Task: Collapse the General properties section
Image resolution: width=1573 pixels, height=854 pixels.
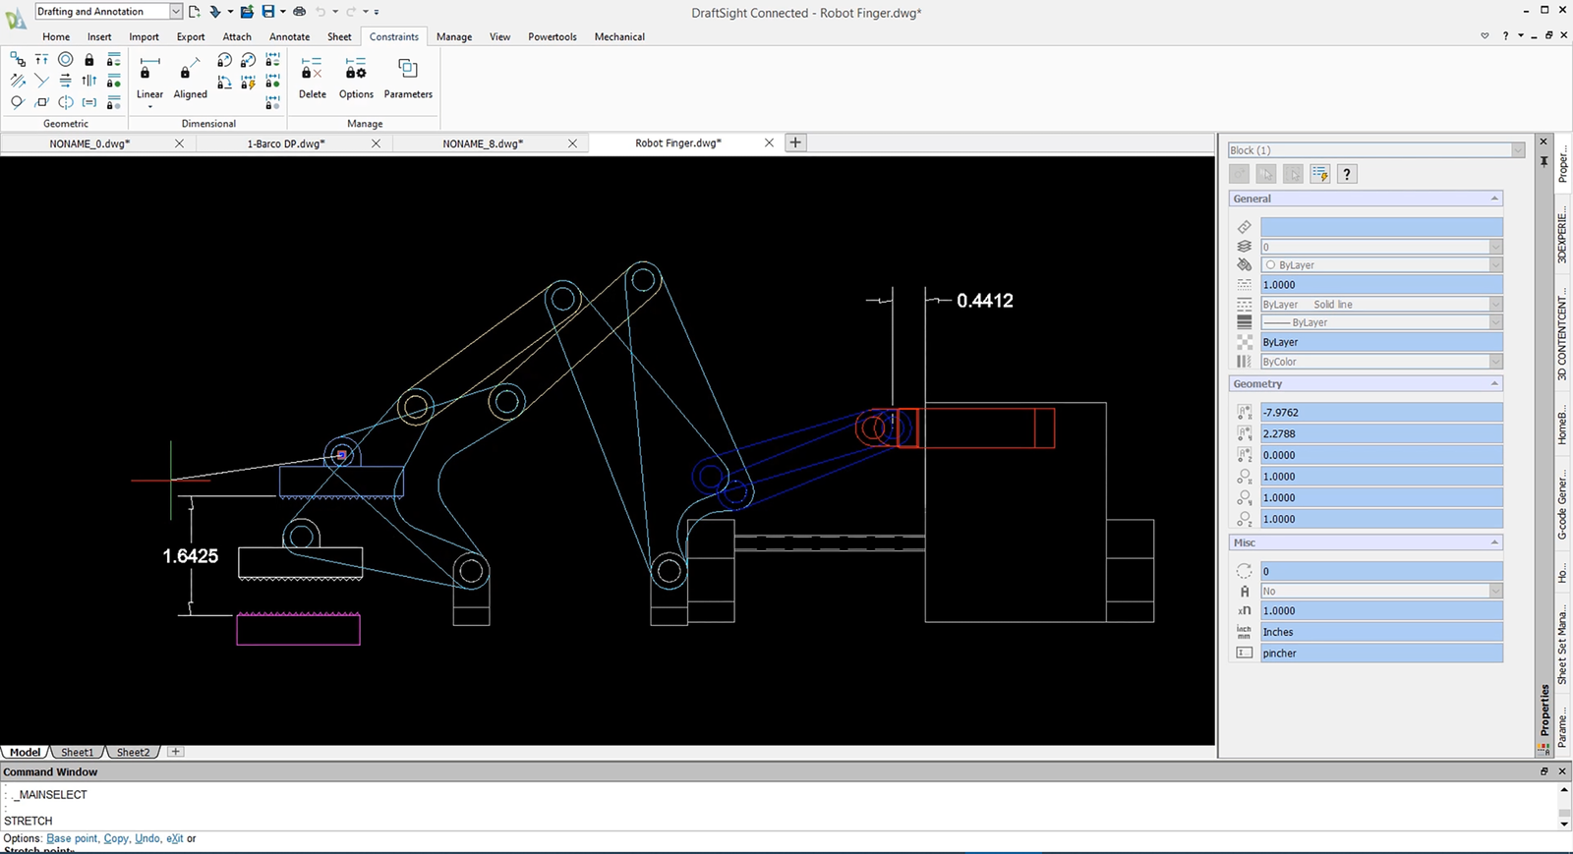Action: pyautogui.click(x=1494, y=199)
